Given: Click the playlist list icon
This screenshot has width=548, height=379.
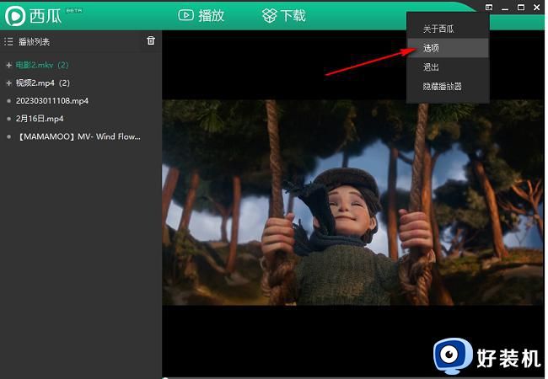Looking at the screenshot, I should pos(8,42).
